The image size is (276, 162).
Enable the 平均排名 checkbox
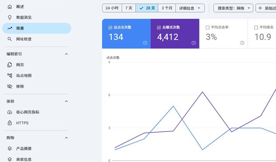(256, 27)
